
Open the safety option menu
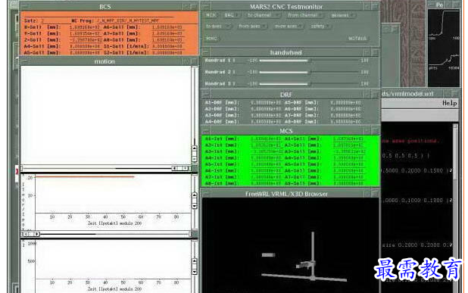click(320, 26)
